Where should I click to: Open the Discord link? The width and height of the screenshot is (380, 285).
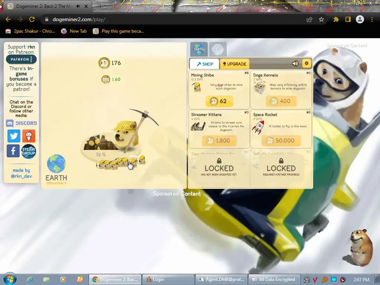[21, 123]
